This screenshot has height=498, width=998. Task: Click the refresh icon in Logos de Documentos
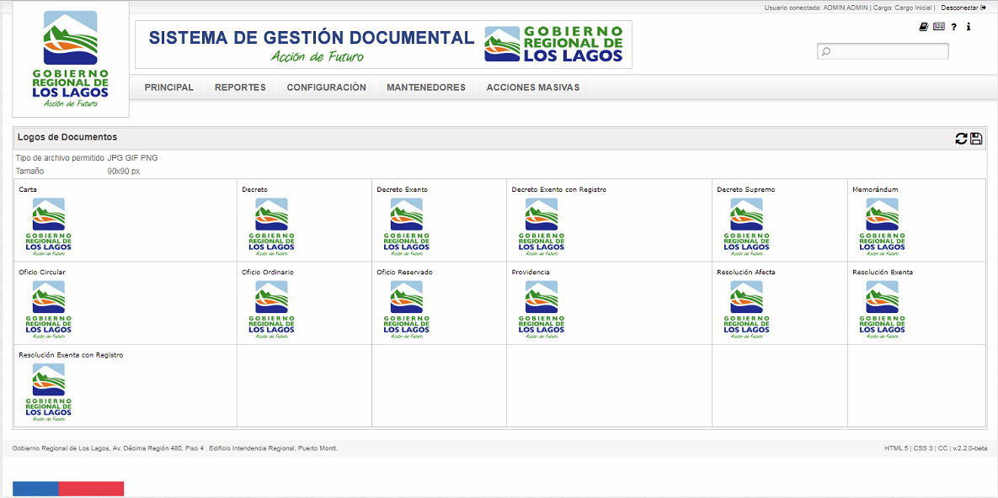961,139
